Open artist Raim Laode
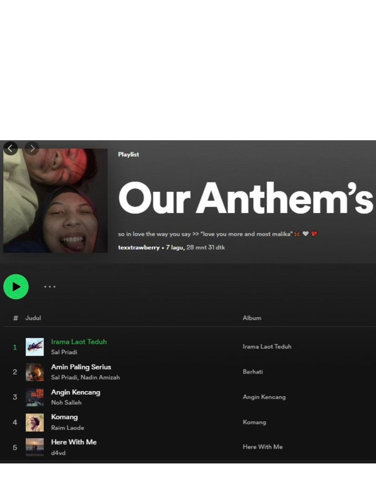Screen dimensions: 376x501 point(68,428)
